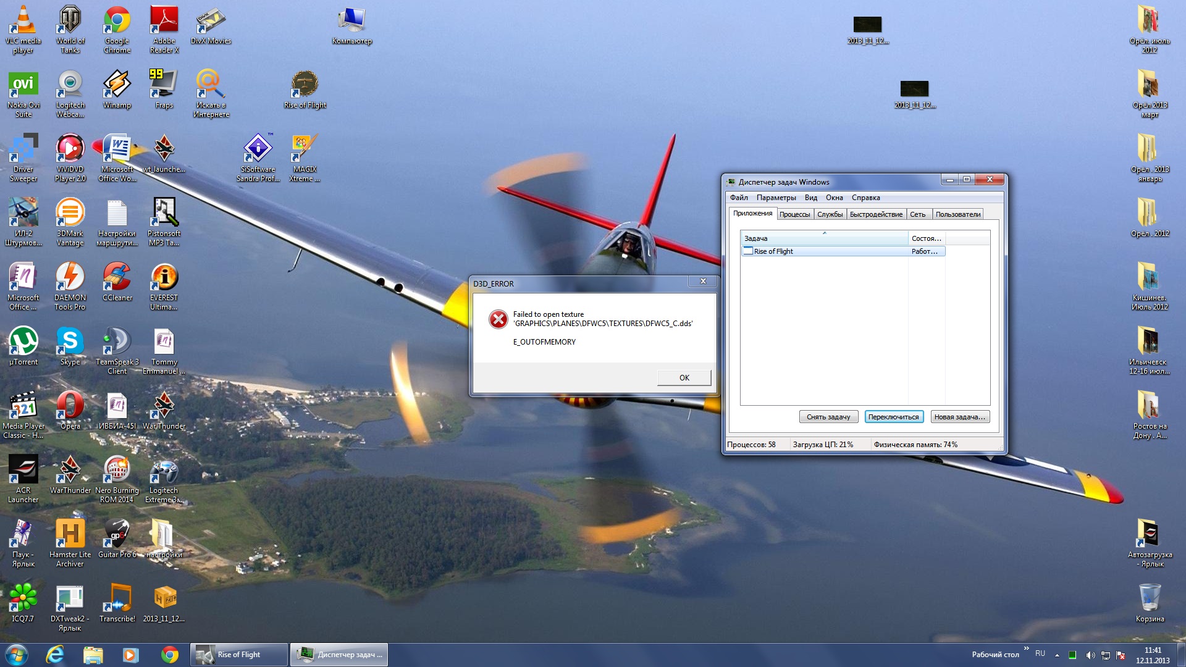This screenshot has width=1186, height=667.
Task: Launch the CCleaner desktop icon
Action: click(x=117, y=277)
